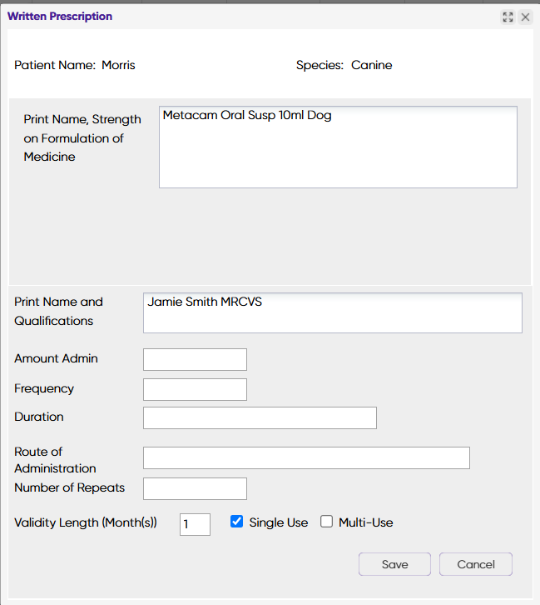The height and width of the screenshot is (605, 540).
Task: Click the medicine name text area
Action: coord(338,147)
